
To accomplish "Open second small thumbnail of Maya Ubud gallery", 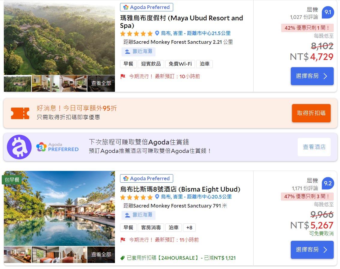I will 45,83.
